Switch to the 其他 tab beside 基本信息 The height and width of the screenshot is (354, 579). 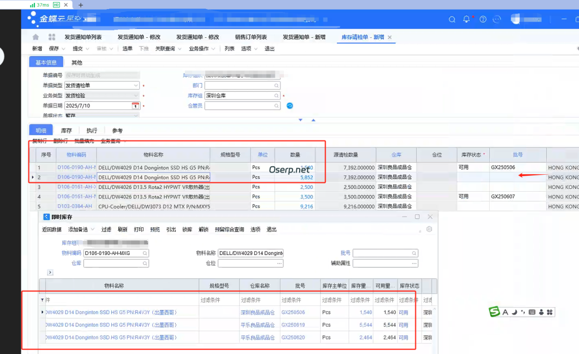click(x=77, y=63)
